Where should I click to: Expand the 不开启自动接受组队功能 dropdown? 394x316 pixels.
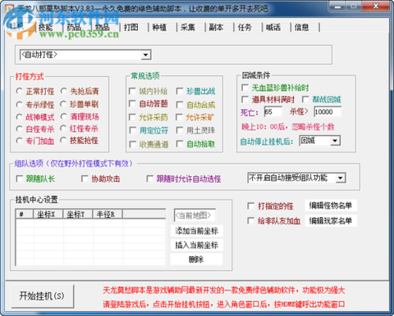[341, 178]
